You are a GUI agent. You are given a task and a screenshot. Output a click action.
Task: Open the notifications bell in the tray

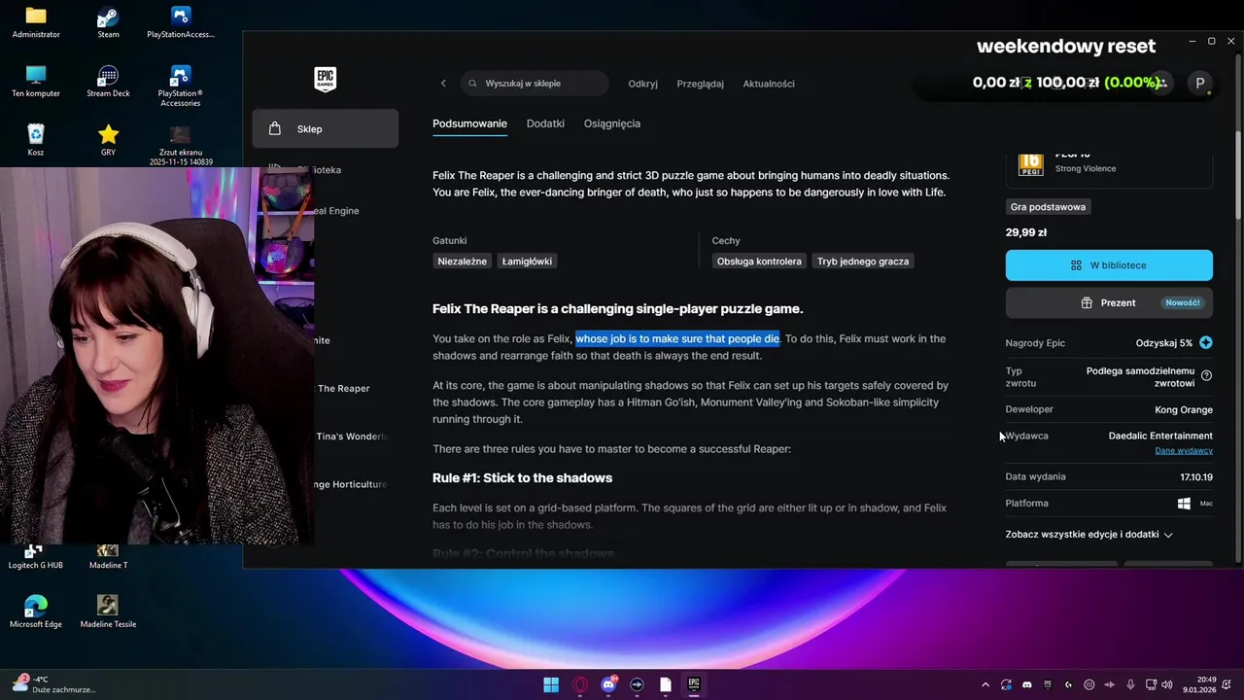(x=1228, y=684)
